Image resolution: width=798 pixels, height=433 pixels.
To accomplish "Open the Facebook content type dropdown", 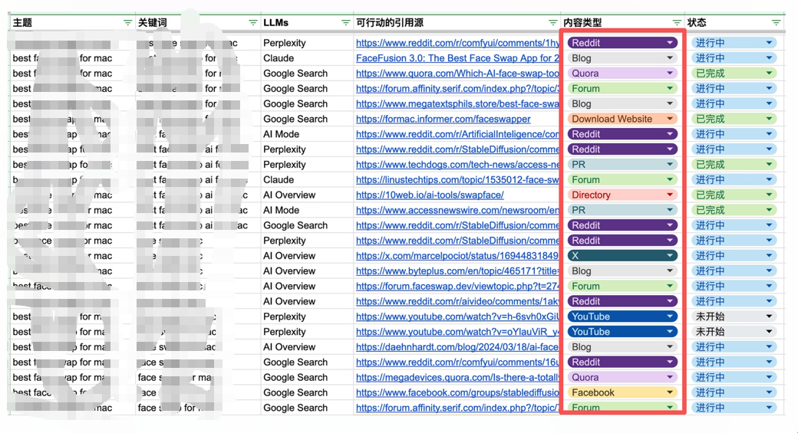I will (x=622, y=393).
